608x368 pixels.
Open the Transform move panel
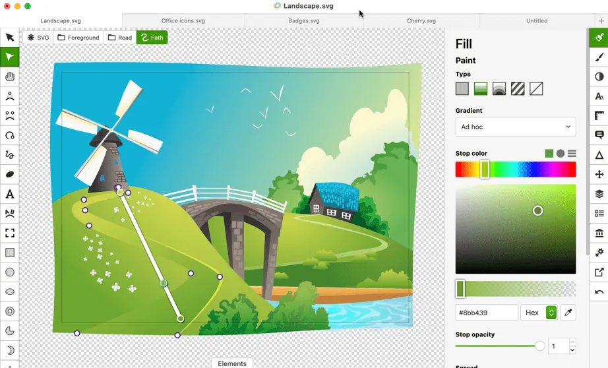coord(599,174)
